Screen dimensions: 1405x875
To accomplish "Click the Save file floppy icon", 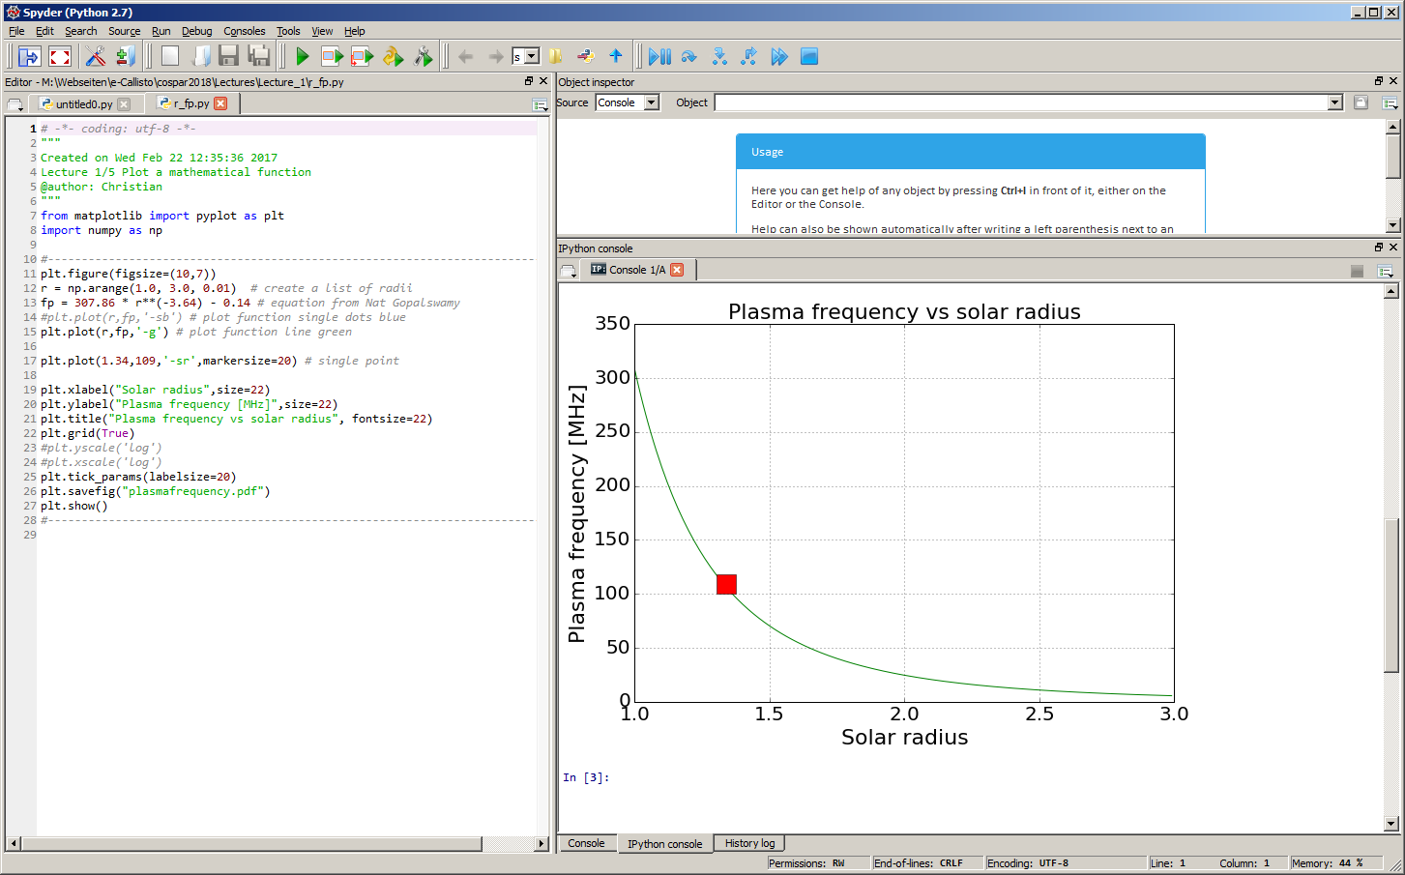I will [229, 57].
